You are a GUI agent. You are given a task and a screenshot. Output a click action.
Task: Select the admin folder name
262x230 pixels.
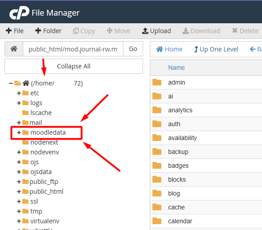177,82
